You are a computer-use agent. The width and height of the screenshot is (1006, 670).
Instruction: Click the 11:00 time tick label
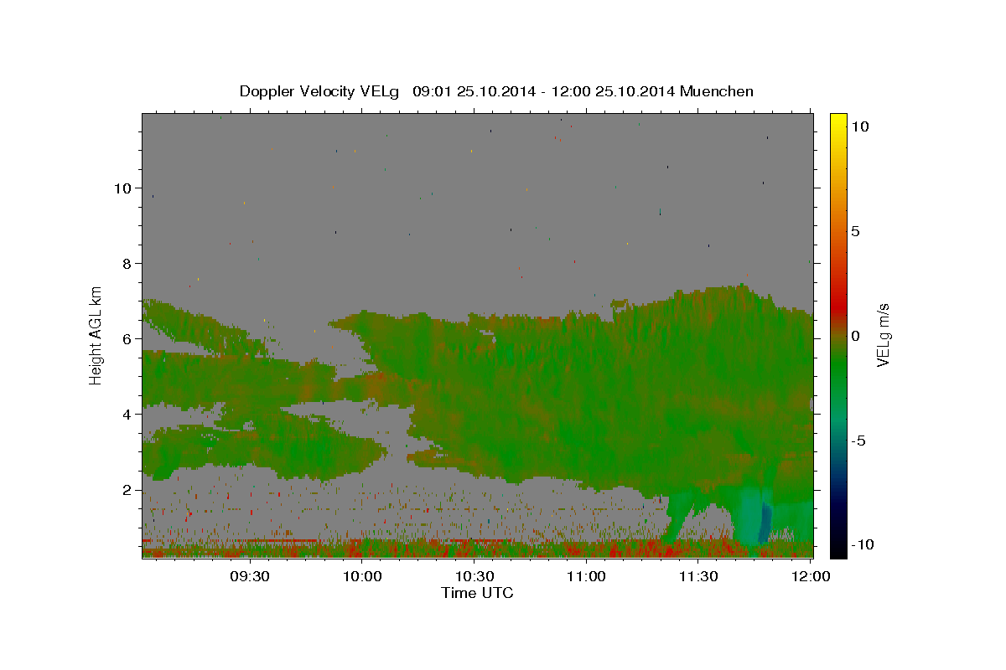point(586,576)
